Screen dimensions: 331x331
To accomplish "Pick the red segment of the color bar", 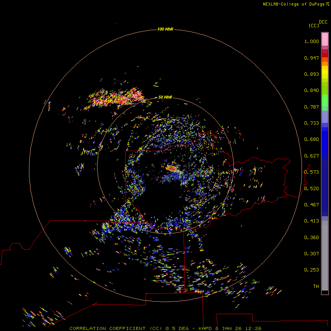I will (325, 55).
